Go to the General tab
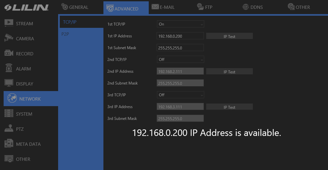328x170 pixels. (75, 7)
